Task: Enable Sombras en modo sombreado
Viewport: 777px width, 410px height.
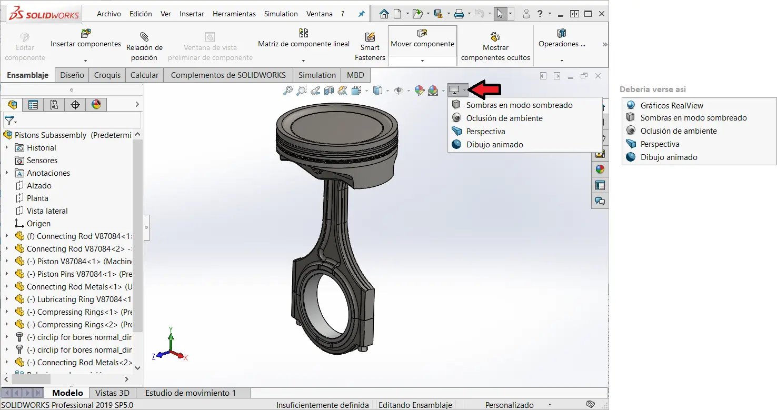Action: pyautogui.click(x=519, y=105)
